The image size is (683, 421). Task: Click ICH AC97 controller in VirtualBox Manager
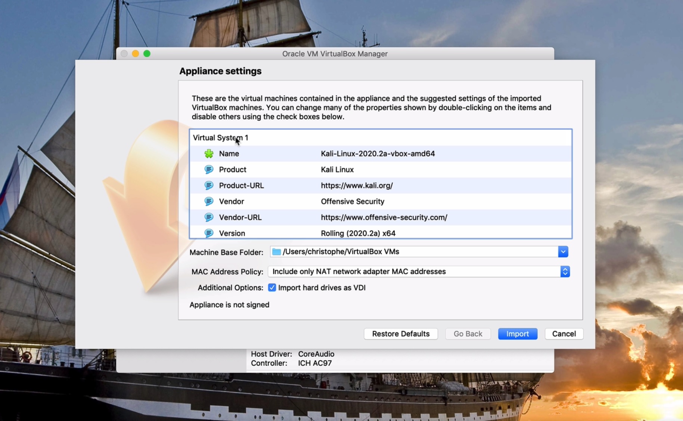pyautogui.click(x=315, y=363)
